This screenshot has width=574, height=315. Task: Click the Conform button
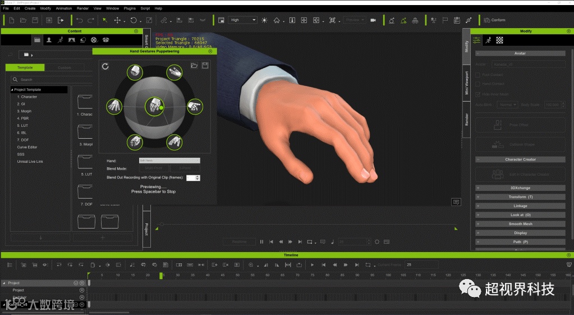click(494, 20)
